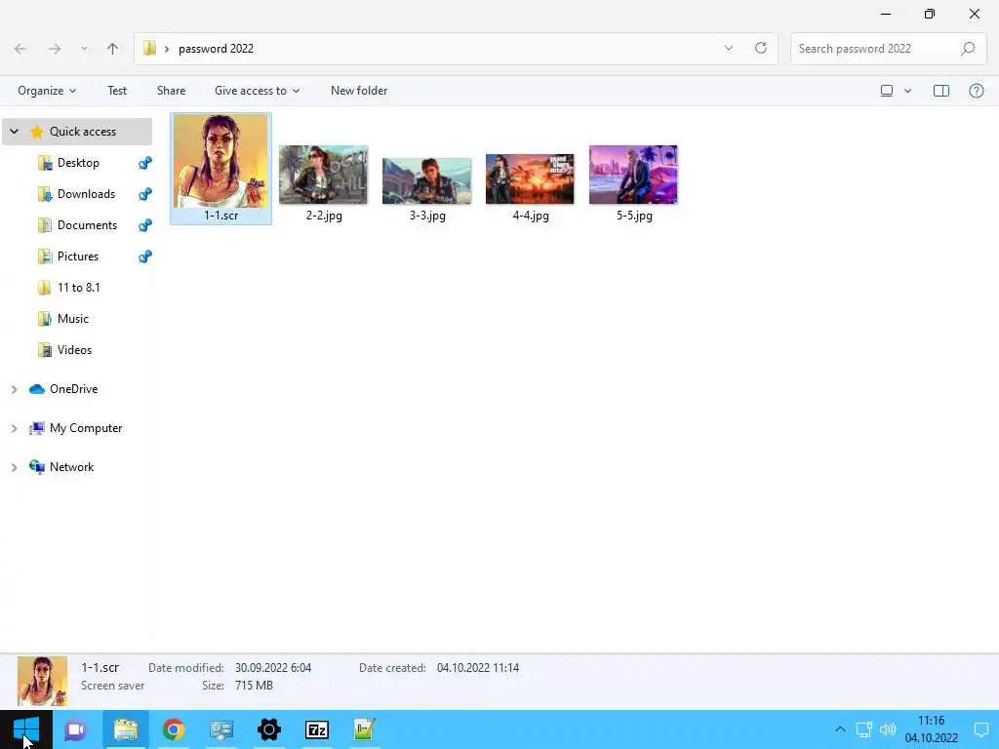Open the Control Panel taskbar icon
999x749 pixels.
point(221,729)
